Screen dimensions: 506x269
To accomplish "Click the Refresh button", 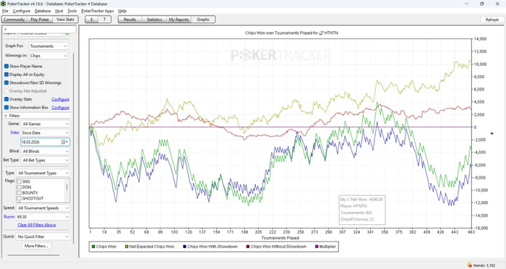I will [492, 20].
